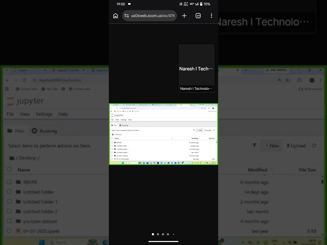Image resolution: width=327 pixels, height=245 pixels.
Task: Click the folder icon beside youtube-dataset
Action: tap(18, 221)
